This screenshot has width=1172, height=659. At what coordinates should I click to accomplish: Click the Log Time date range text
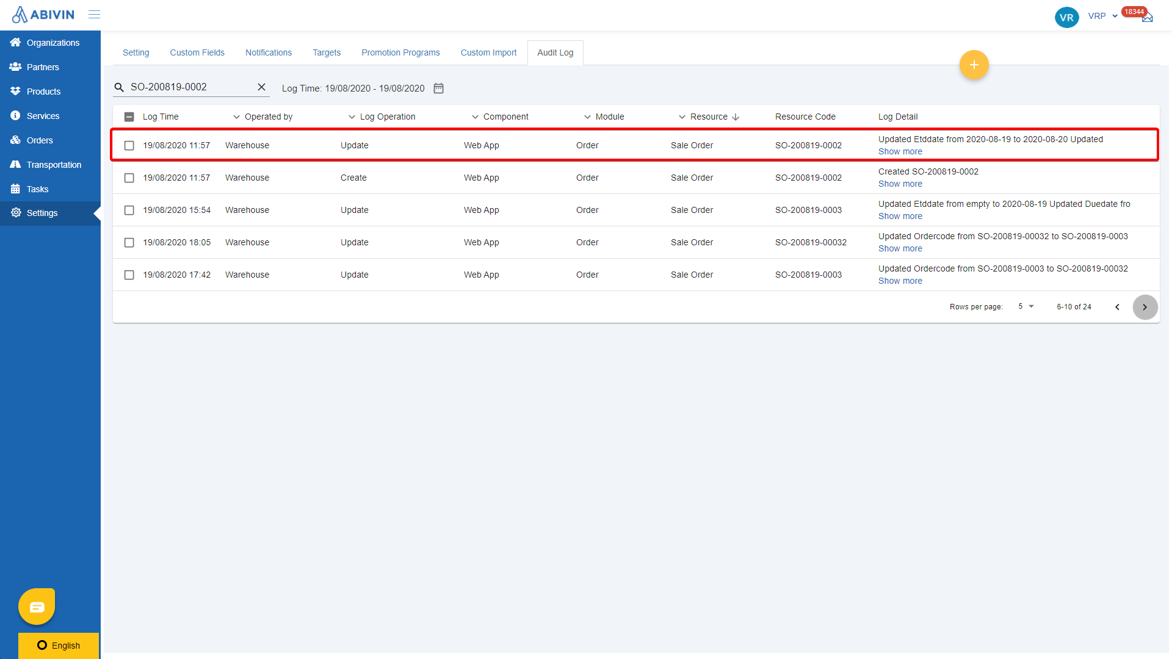[x=353, y=88]
